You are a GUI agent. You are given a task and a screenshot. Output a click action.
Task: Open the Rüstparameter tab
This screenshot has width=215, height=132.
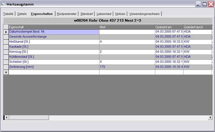pyautogui.click(x=67, y=14)
